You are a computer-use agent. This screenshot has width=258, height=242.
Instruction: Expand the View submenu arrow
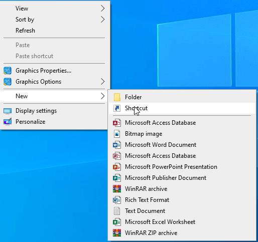pos(103,9)
